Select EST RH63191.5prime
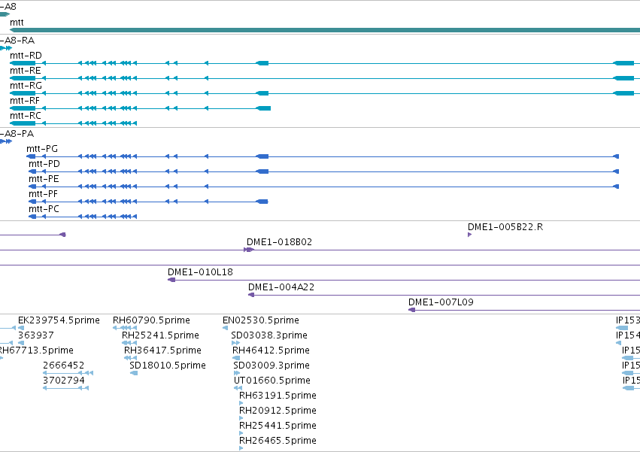 tap(278, 396)
